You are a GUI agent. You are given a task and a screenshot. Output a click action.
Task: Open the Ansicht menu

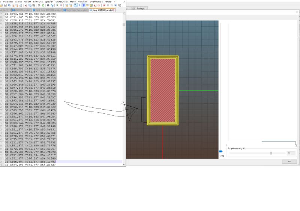[27, 2]
